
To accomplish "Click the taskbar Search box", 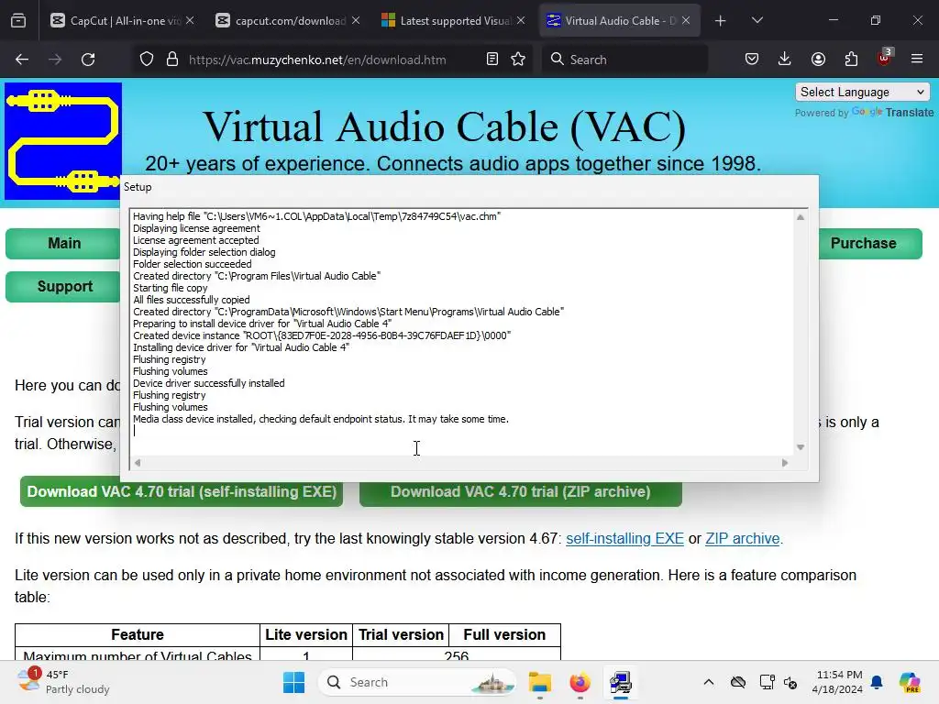I will pyautogui.click(x=417, y=682).
